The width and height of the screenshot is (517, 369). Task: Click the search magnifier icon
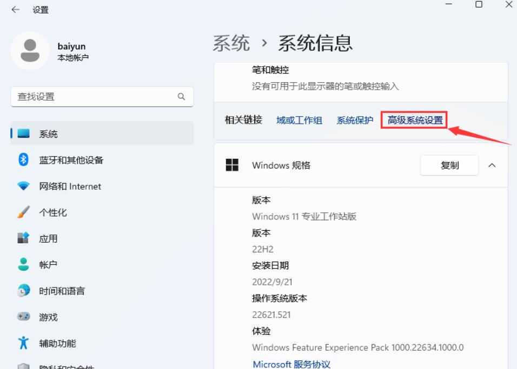tap(181, 97)
